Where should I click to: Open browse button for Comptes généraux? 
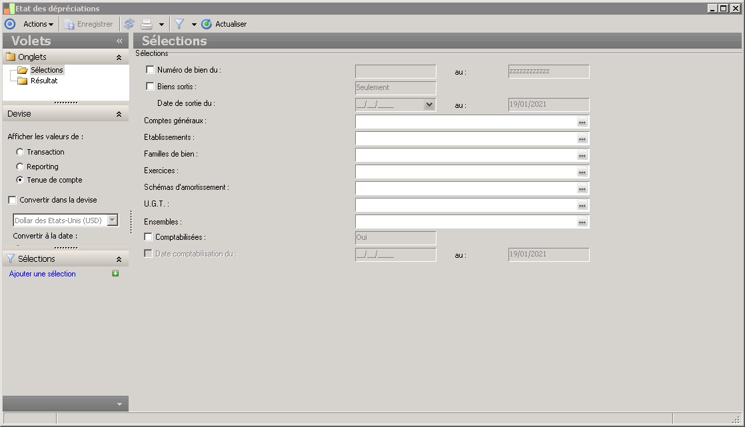[582, 122]
